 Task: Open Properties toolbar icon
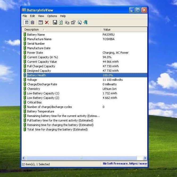pos(73,22)
